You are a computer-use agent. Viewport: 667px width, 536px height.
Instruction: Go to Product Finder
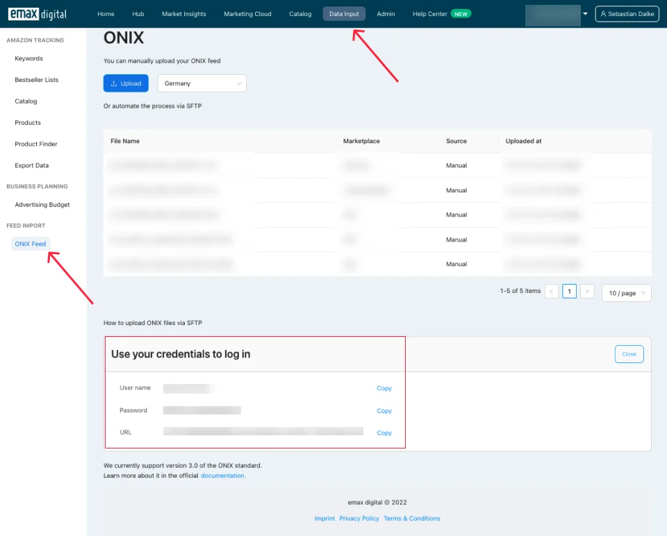36,144
